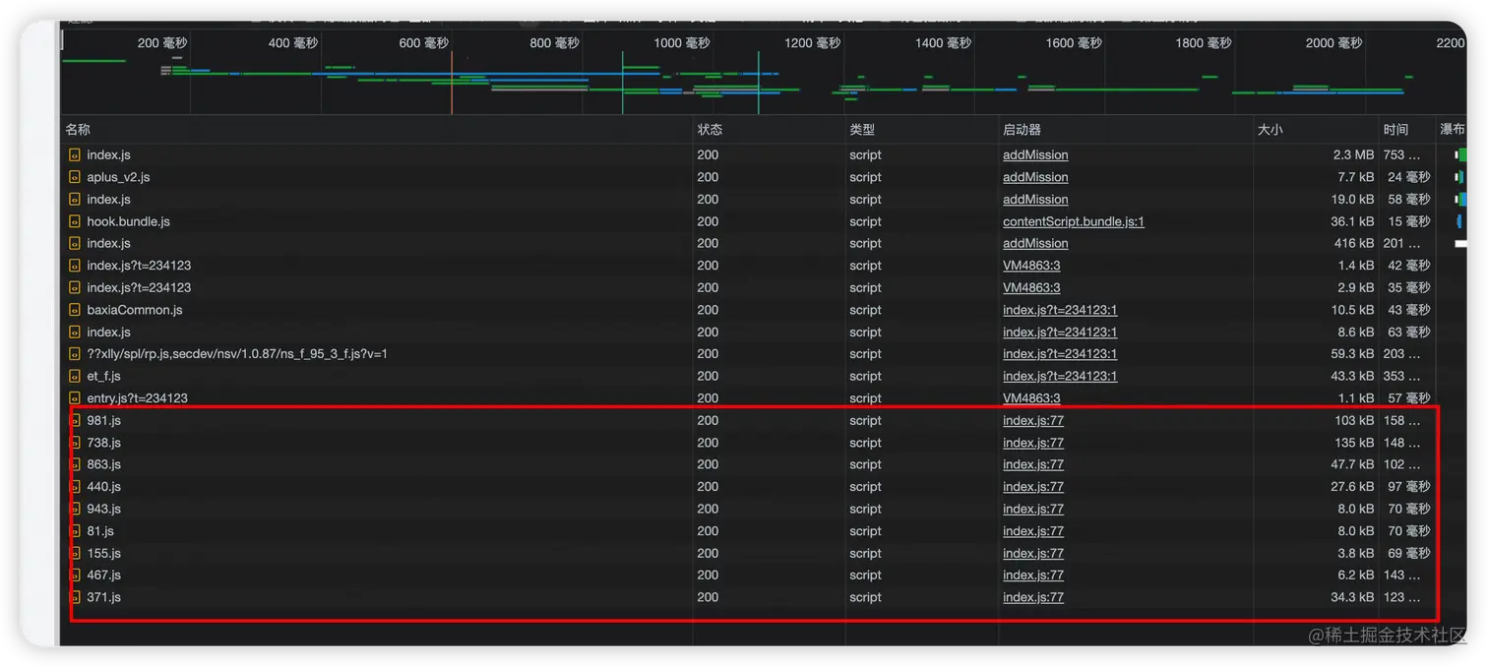Click the script icon beside 371.js
1488x667 pixels.
point(75,597)
